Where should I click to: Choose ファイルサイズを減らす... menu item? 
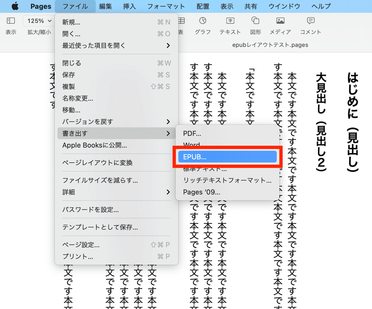pos(117,180)
